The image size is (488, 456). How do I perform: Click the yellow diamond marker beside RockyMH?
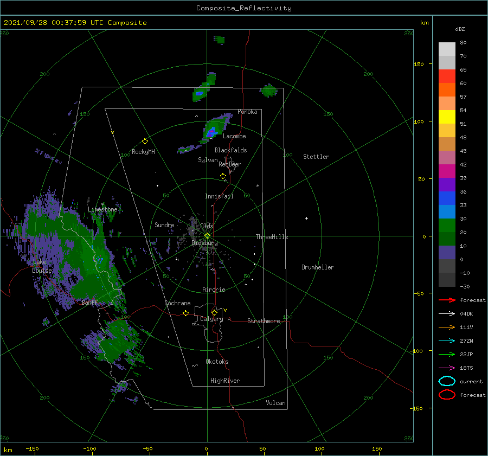point(145,142)
